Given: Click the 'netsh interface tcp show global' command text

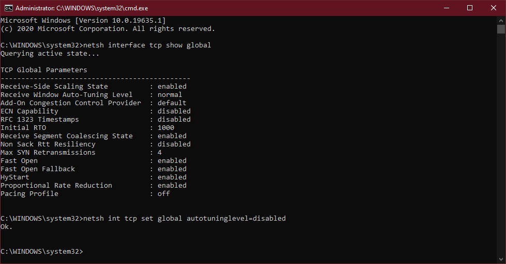Looking at the screenshot, I should pyautogui.click(x=147, y=45).
